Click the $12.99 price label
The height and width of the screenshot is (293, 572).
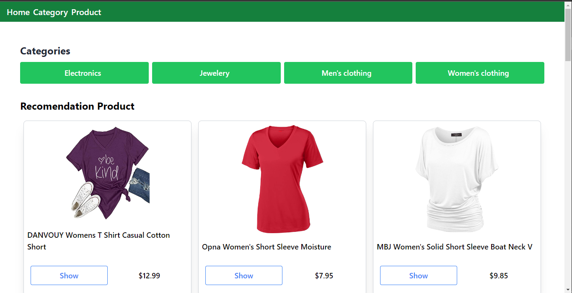(149, 275)
